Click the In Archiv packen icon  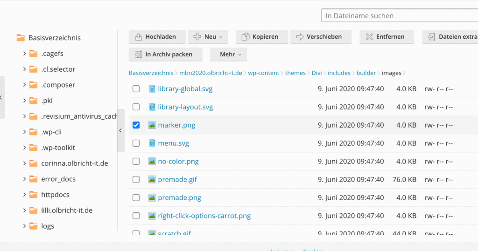pos(138,54)
